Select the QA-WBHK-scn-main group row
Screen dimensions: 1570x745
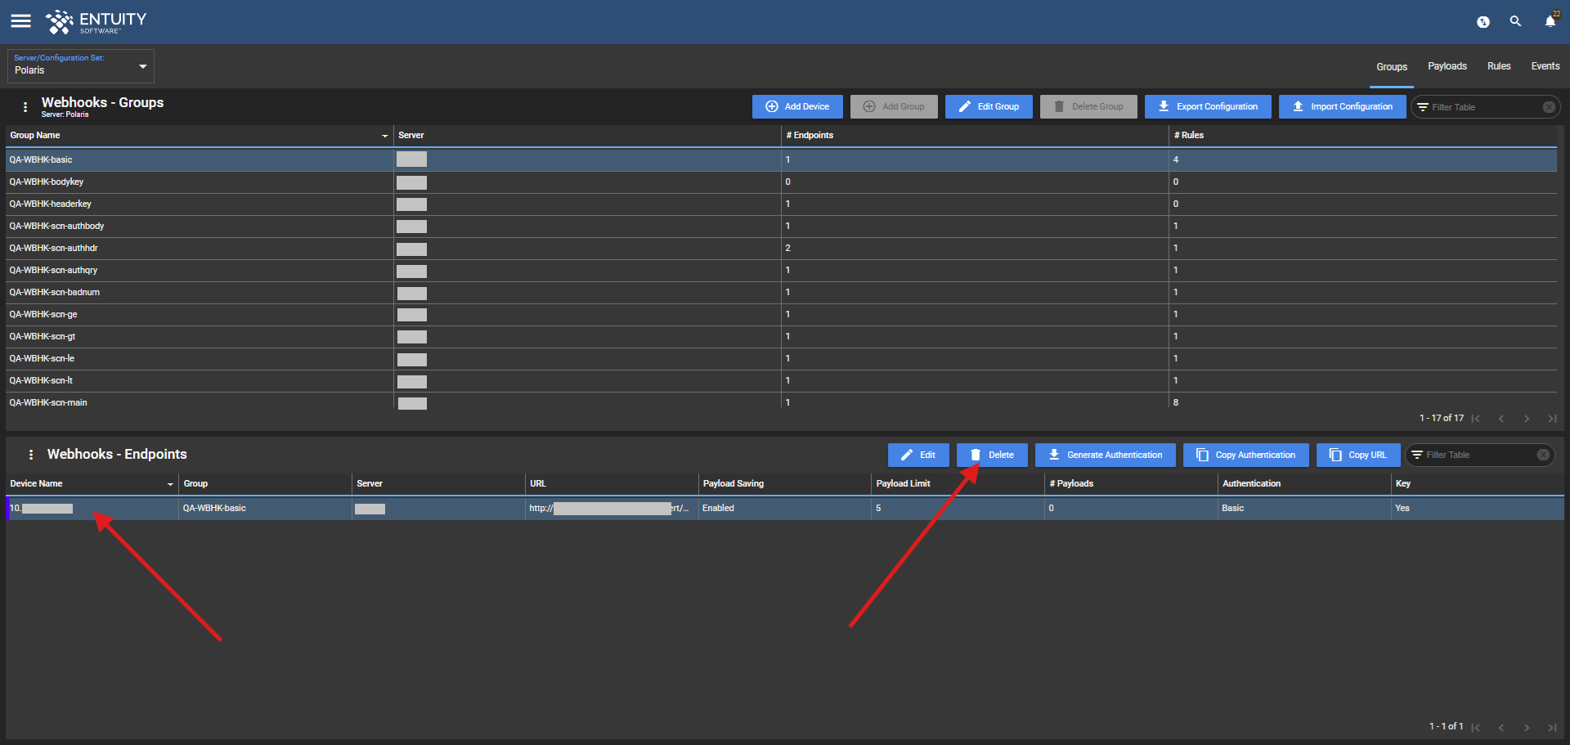point(781,402)
